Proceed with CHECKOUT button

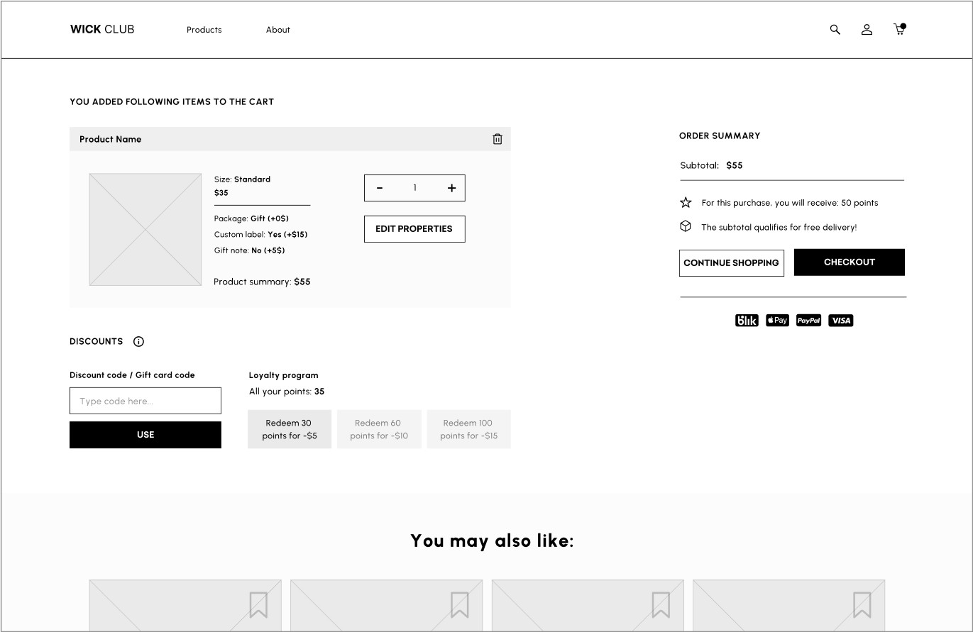[x=850, y=262]
